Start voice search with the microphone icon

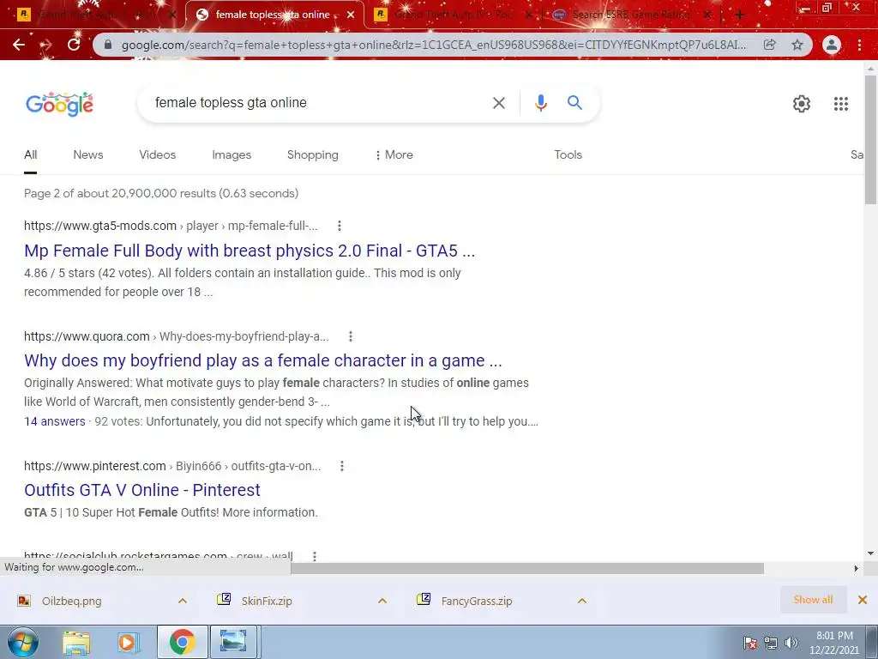[541, 103]
